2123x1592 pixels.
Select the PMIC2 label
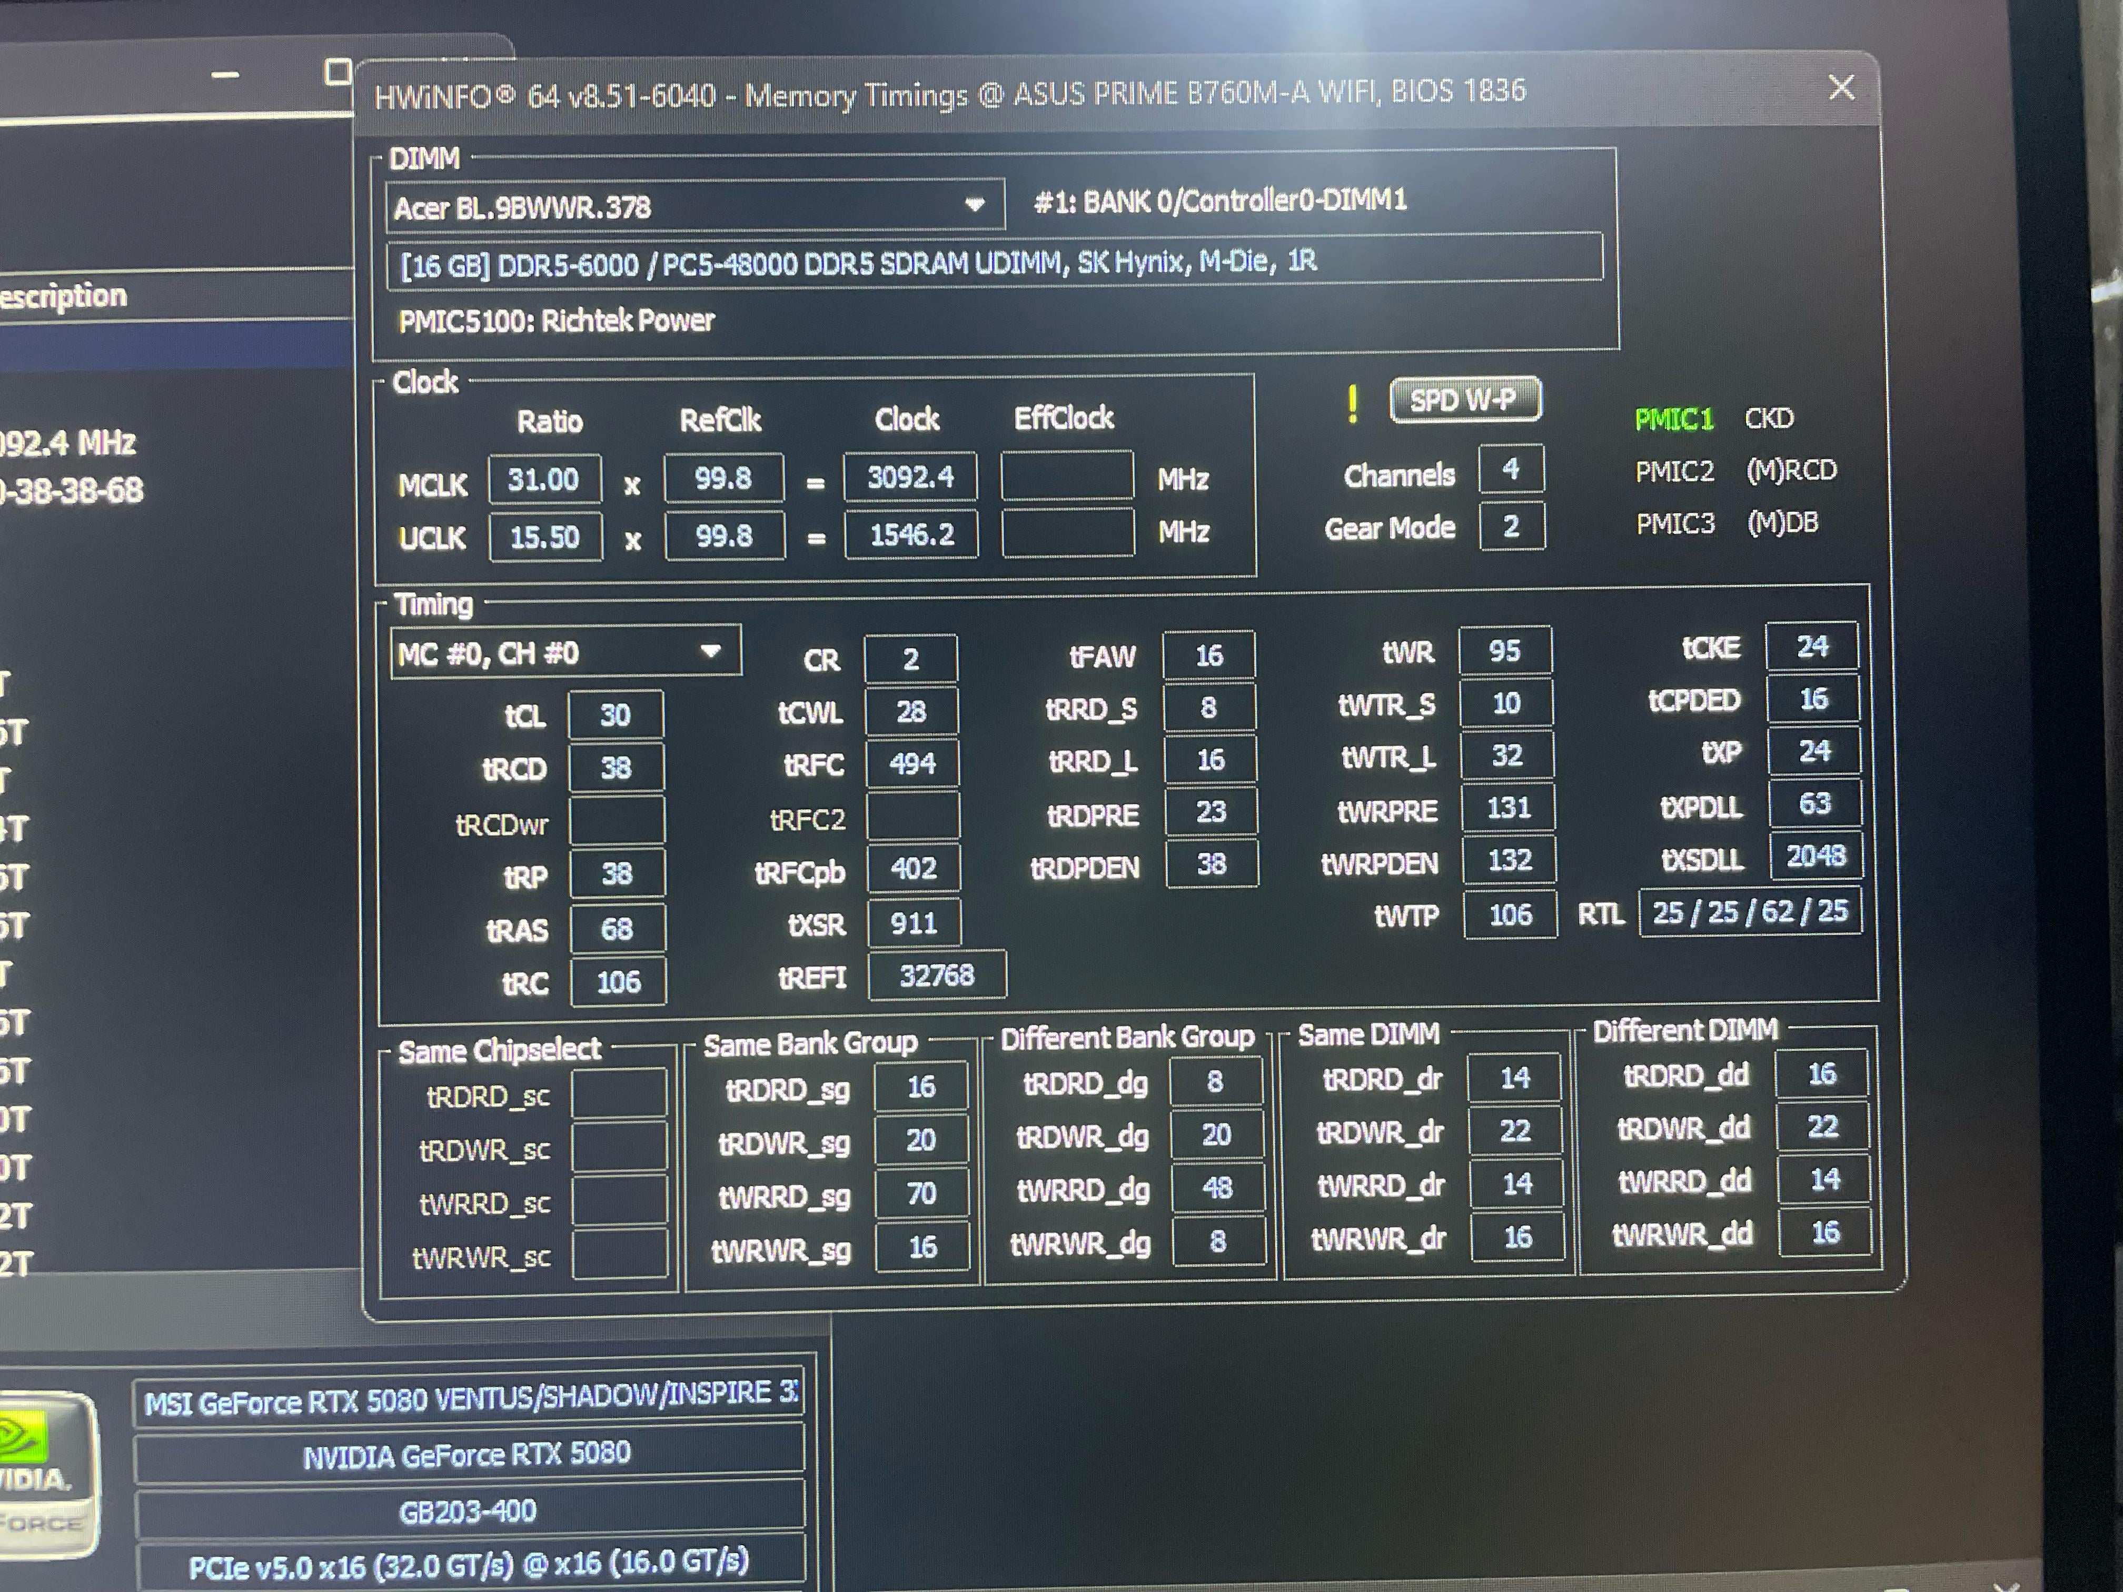point(1674,471)
